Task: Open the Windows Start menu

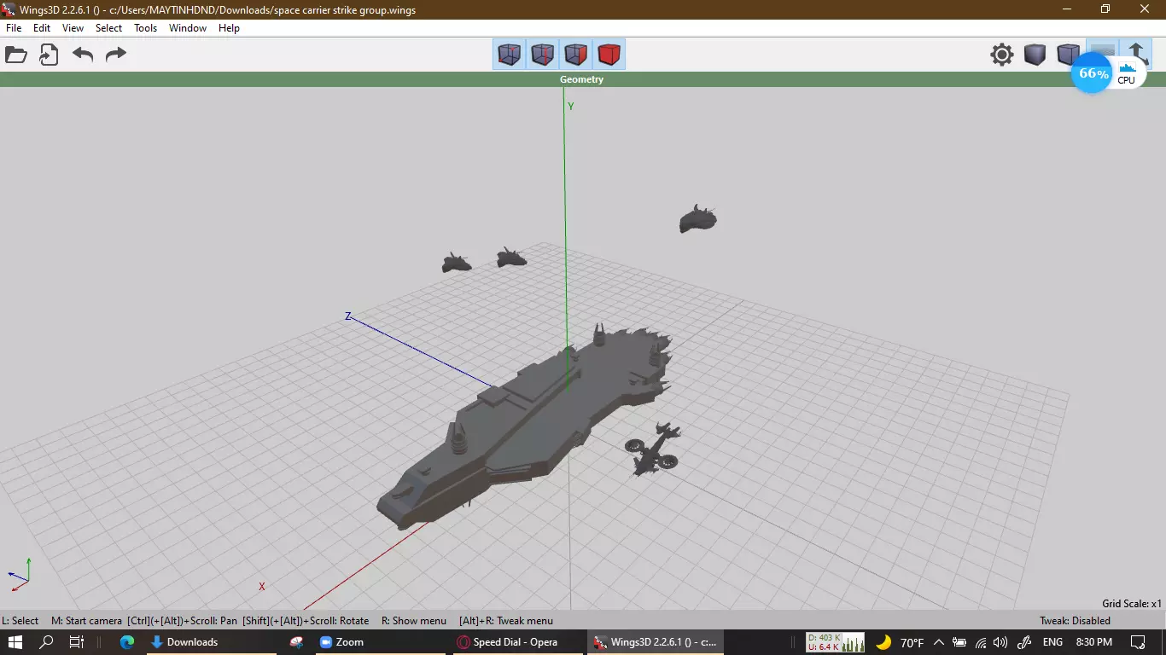Action: [15, 642]
